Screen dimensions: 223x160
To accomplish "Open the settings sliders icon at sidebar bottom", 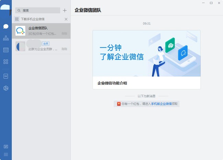I will click(x=6, y=147).
